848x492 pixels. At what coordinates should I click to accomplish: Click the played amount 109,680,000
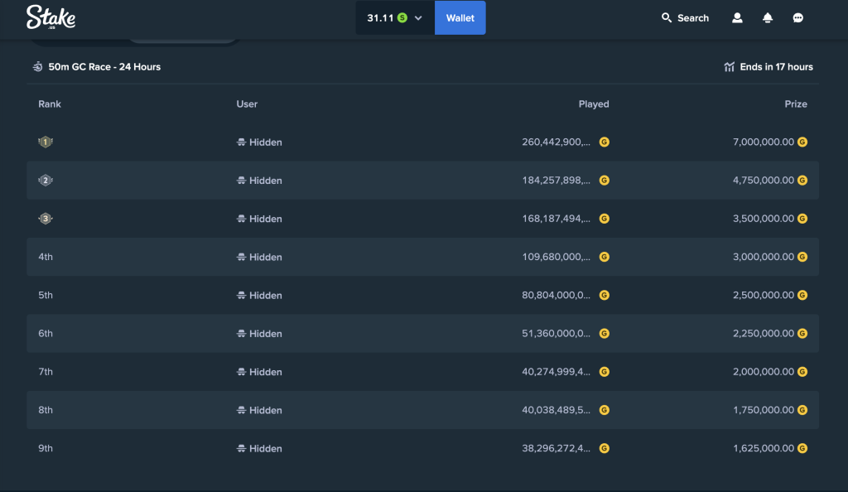click(556, 258)
